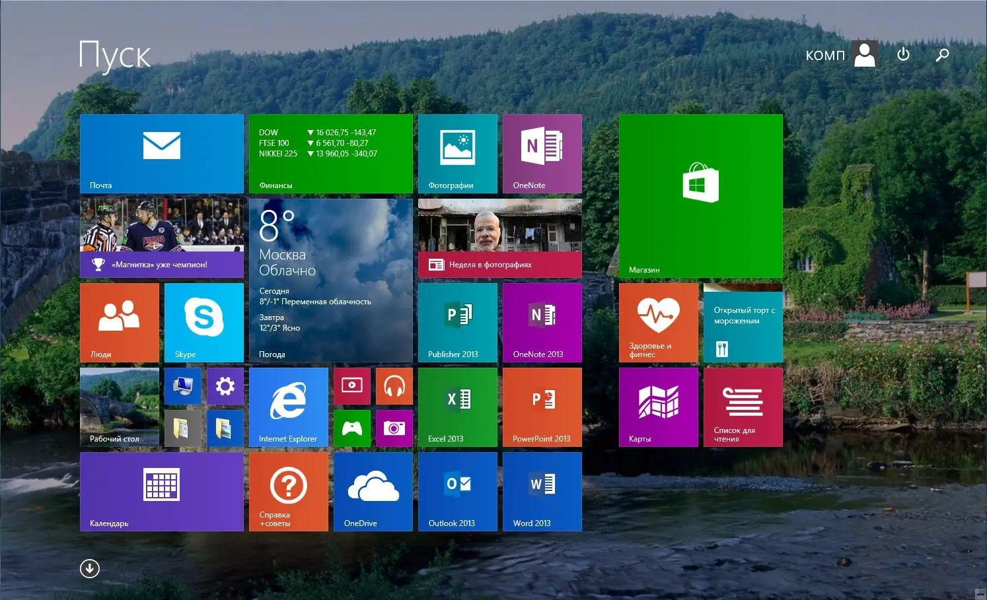Launch Outlook 2013
Image resolution: width=987 pixels, height=600 pixels.
458,492
